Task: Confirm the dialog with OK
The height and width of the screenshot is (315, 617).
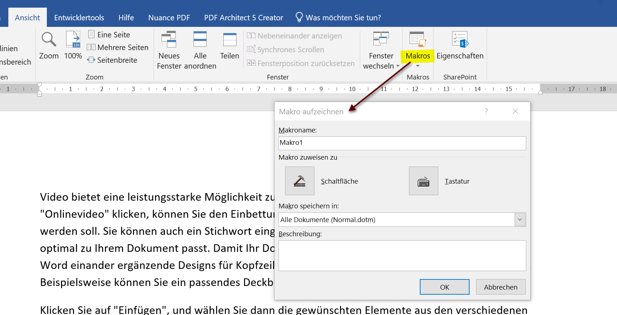Action: pos(445,287)
